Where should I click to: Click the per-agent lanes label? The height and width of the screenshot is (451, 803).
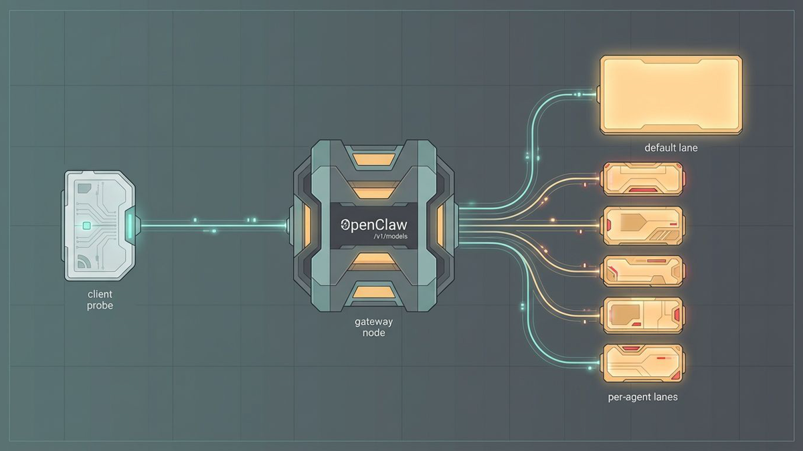point(642,397)
